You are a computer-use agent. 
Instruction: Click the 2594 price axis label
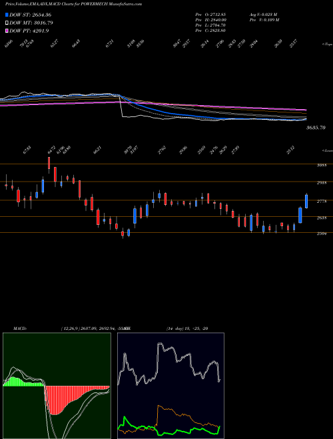(x=321, y=233)
